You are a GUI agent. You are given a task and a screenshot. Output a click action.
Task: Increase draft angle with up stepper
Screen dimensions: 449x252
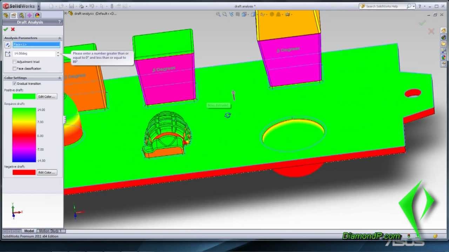pyautogui.click(x=58, y=52)
